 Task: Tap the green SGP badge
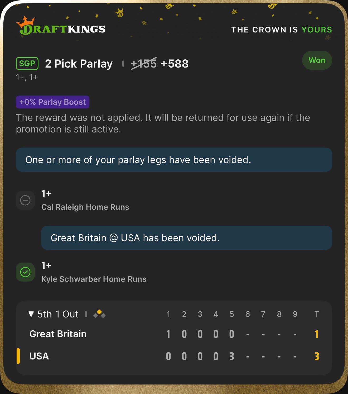coord(27,64)
